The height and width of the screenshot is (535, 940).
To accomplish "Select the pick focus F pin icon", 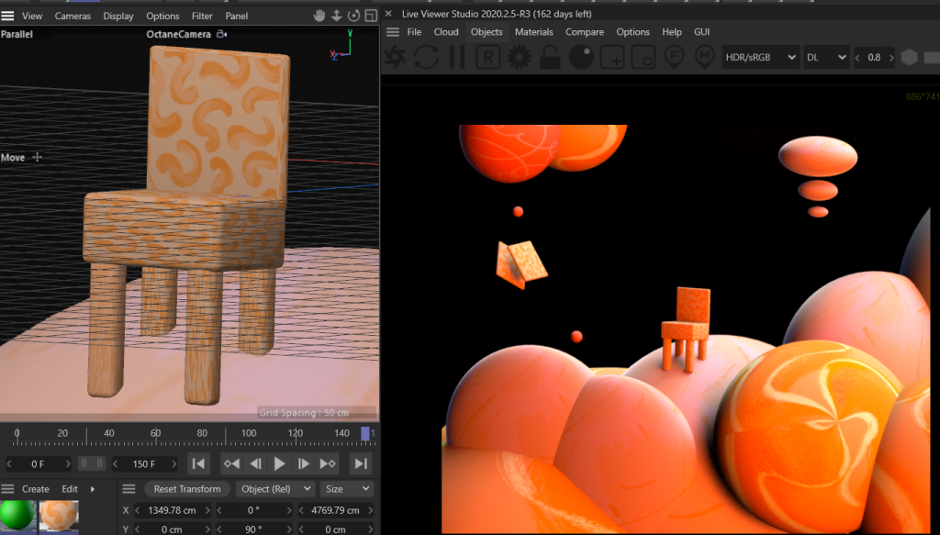I will [675, 58].
